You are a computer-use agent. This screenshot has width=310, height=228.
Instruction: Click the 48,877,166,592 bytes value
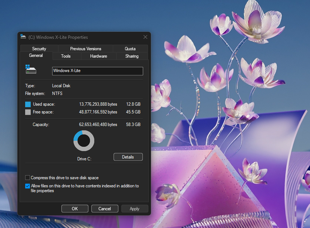tap(98, 112)
